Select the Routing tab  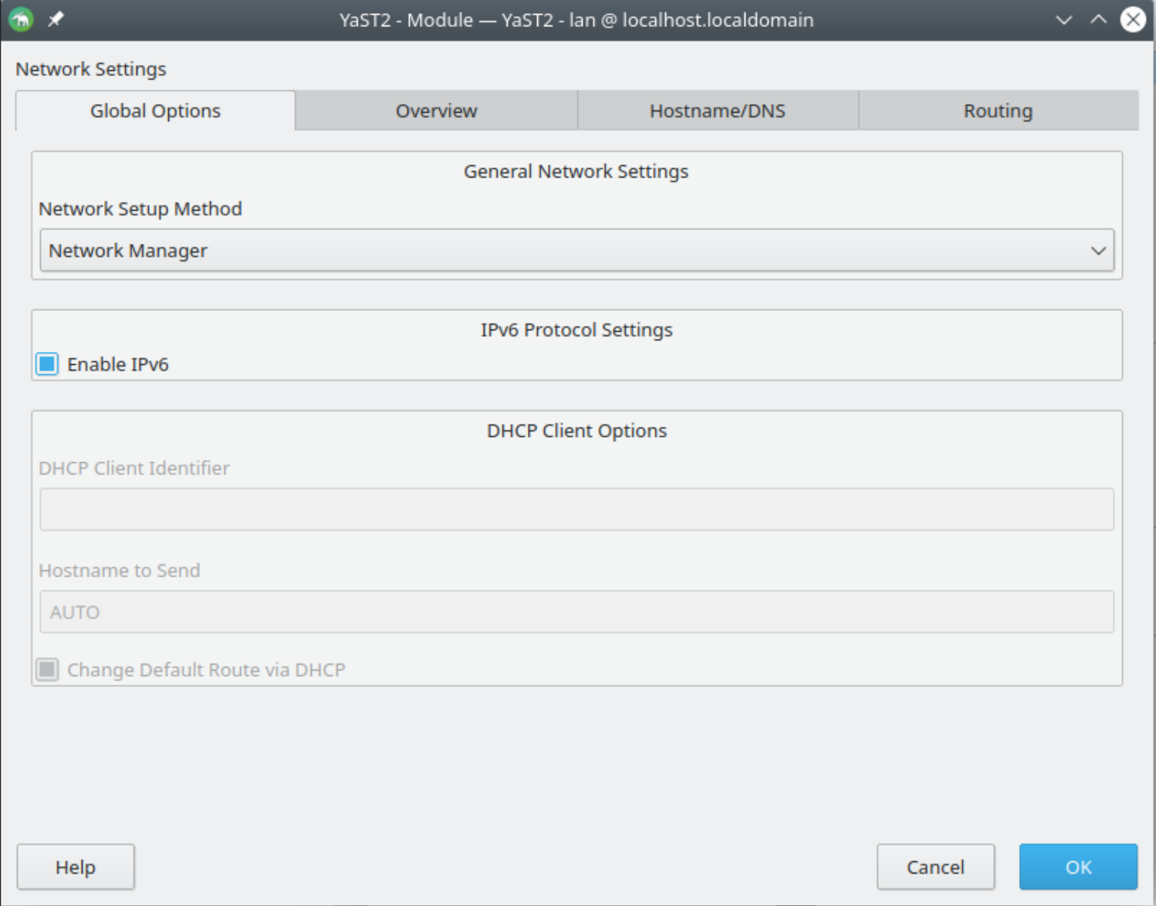click(997, 110)
